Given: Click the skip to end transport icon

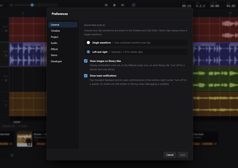Looking at the screenshot, I should pos(123,5).
